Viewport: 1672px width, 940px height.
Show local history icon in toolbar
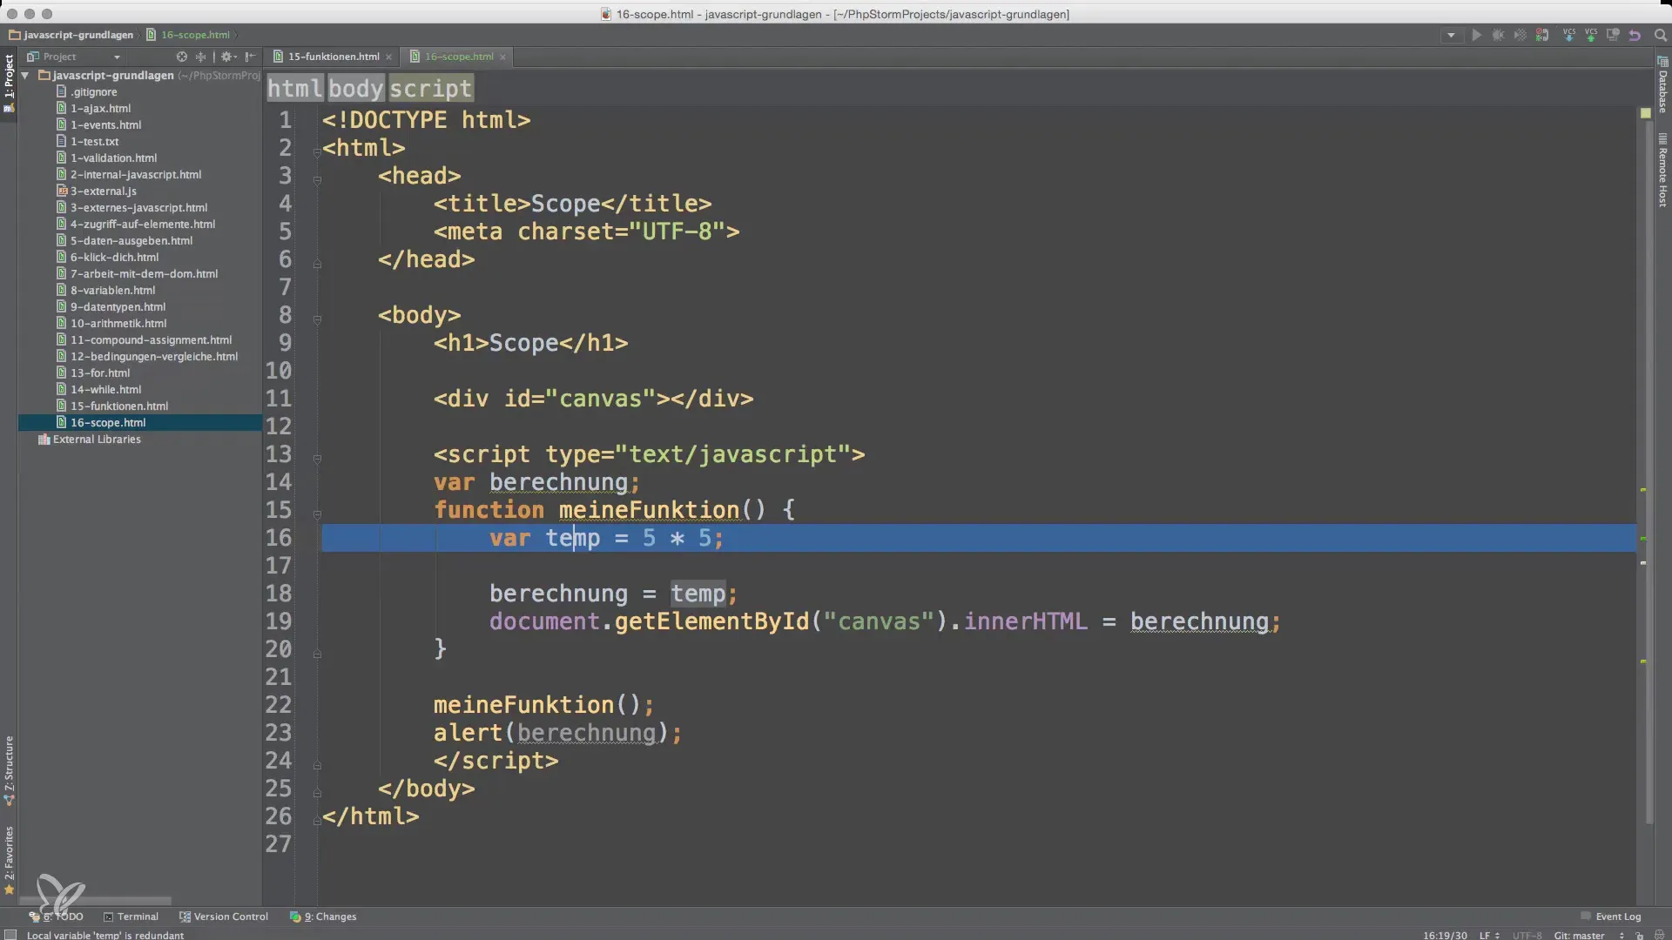click(x=1613, y=35)
